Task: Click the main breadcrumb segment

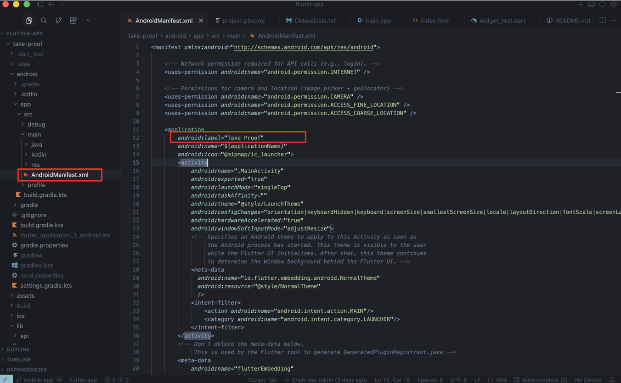Action: click(x=234, y=36)
